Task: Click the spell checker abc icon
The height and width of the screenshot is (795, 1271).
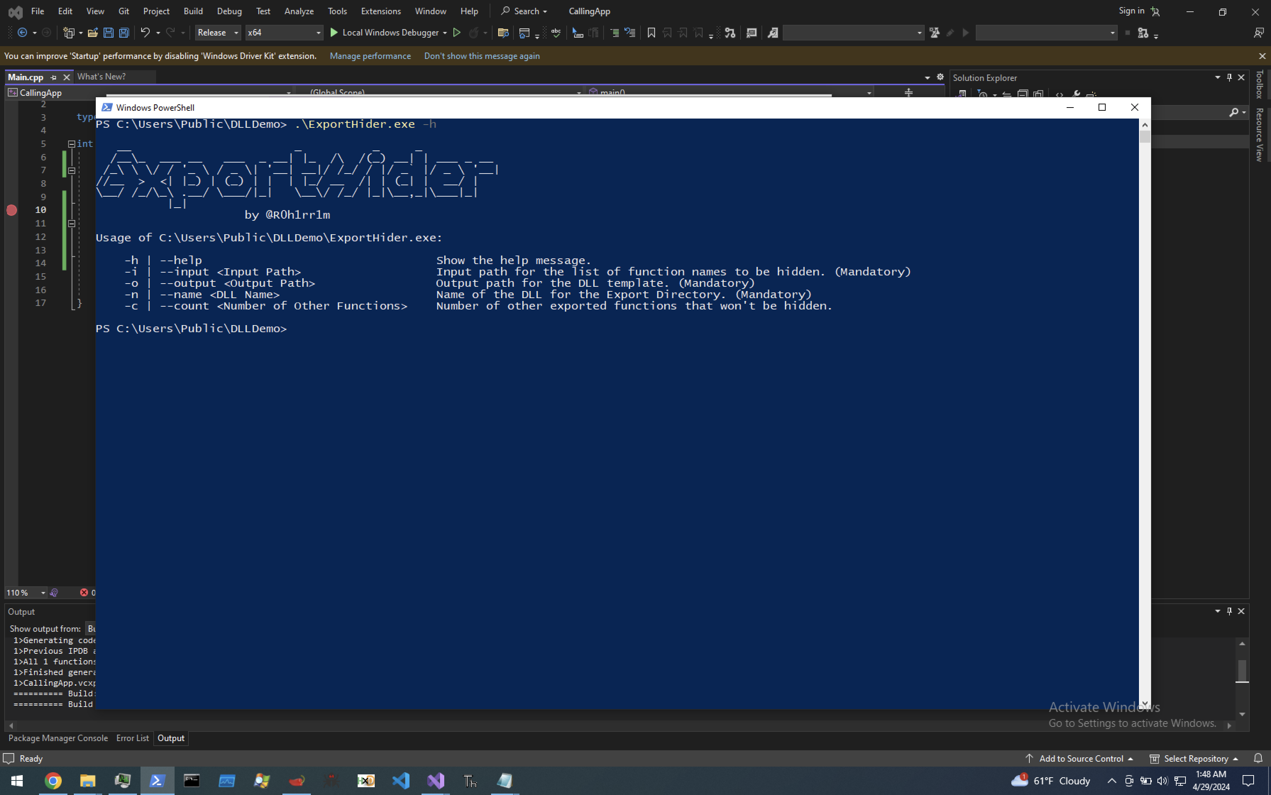Action: (556, 33)
